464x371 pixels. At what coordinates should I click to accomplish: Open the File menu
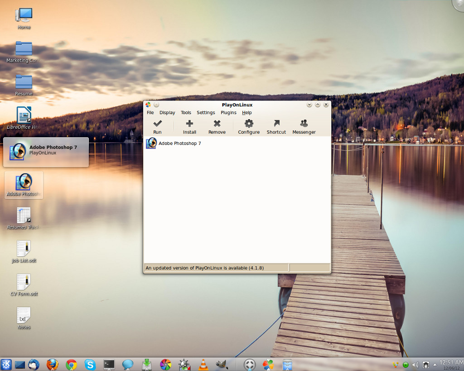coord(150,112)
